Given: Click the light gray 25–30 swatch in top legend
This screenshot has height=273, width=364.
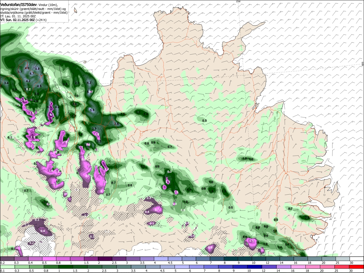Looking at the screenshot, I should pos(343,258).
